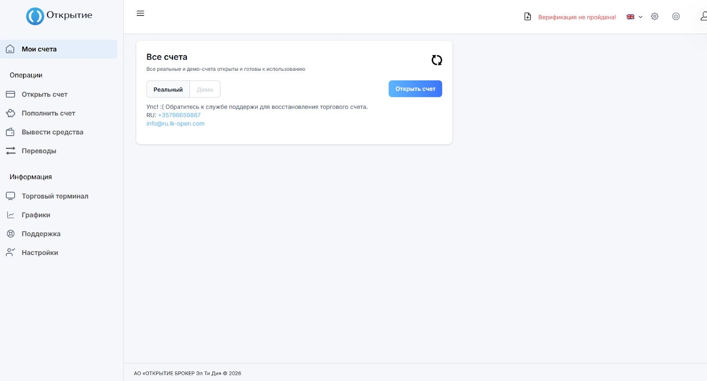Click the card icon beside Открыть счет
The width and height of the screenshot is (707, 381).
point(10,94)
